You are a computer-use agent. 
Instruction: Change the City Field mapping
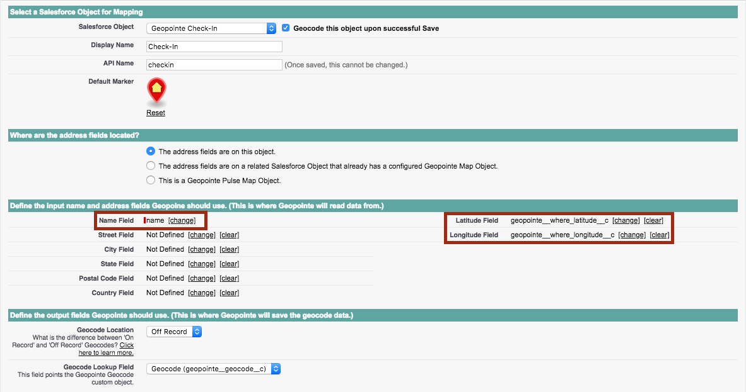202,250
